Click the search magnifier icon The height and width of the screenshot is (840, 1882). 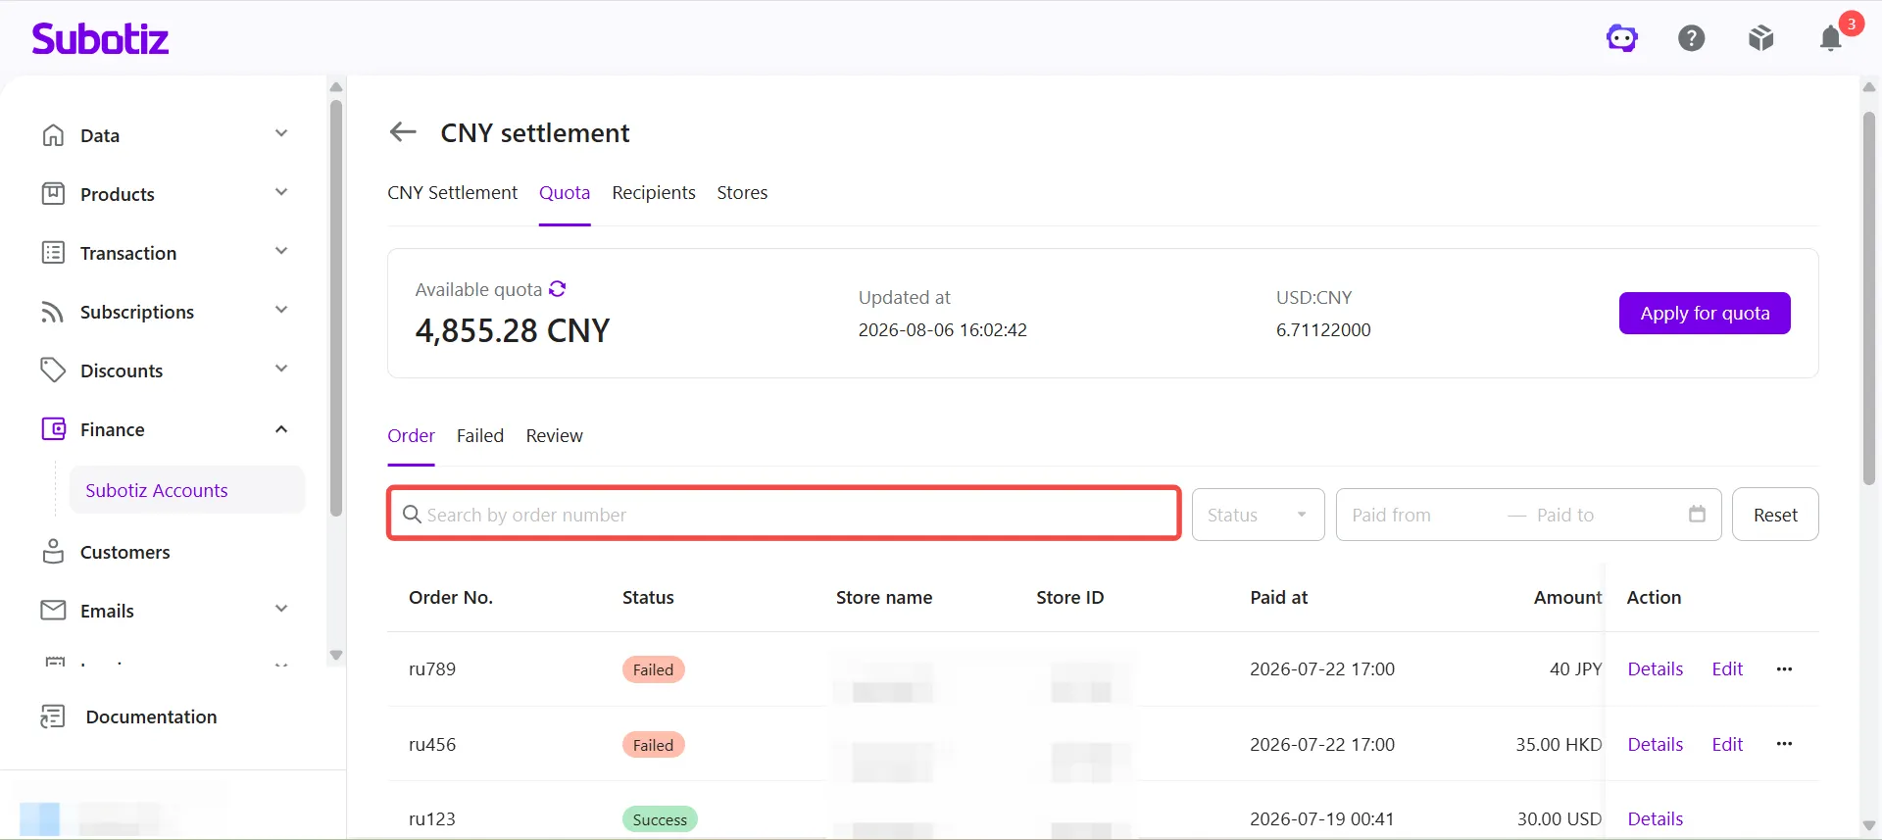(x=412, y=514)
